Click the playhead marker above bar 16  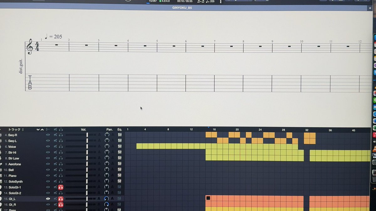208,127
